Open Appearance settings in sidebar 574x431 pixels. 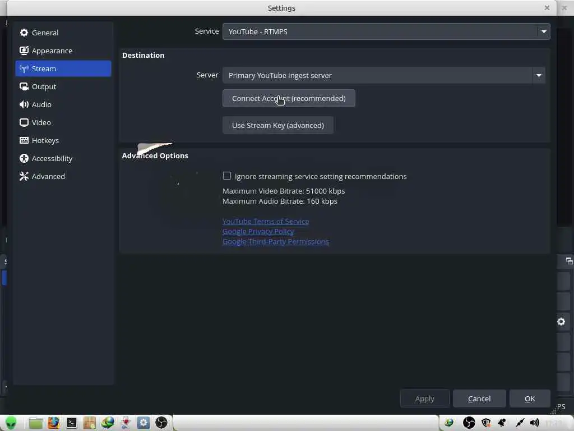pos(63,51)
